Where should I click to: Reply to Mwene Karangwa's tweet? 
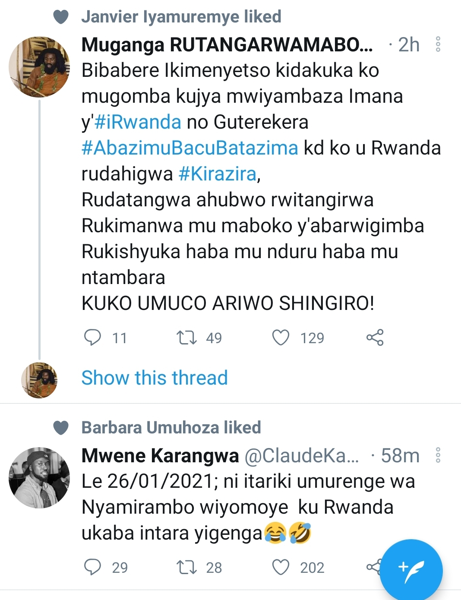point(92,567)
